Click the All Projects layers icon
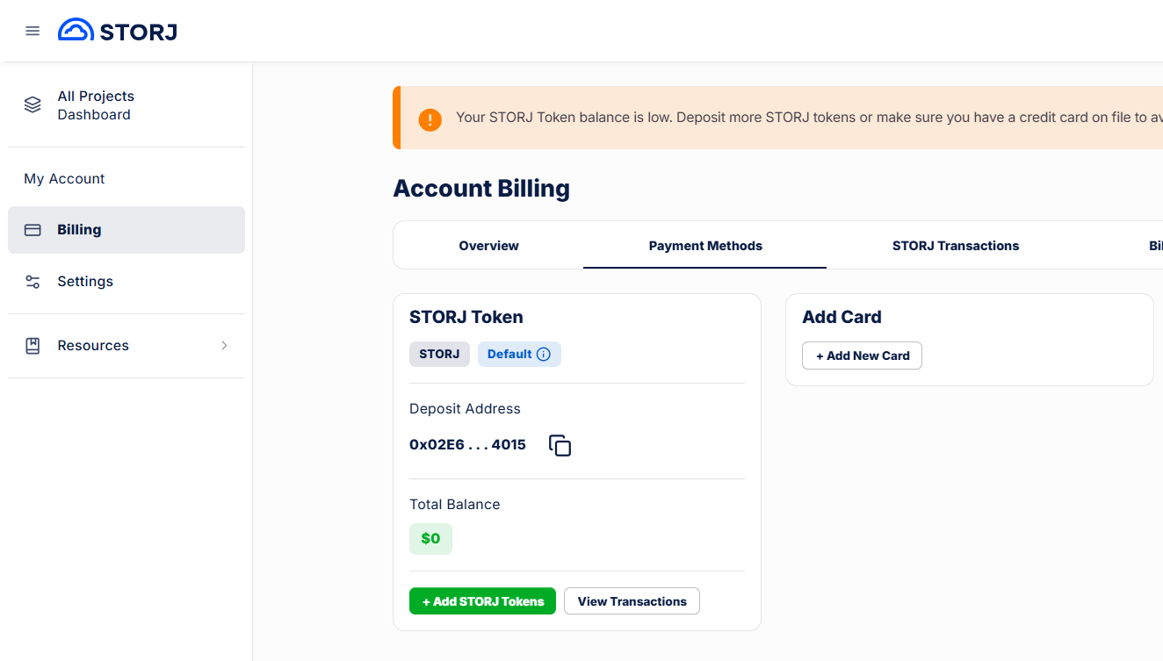The image size is (1163, 661). pyautogui.click(x=33, y=105)
